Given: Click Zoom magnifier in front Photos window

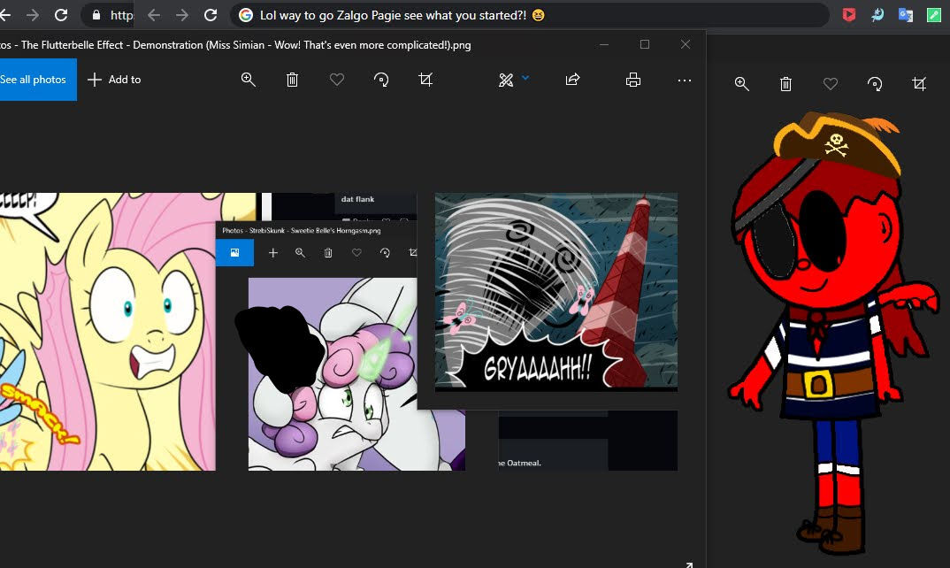Looking at the screenshot, I should [248, 80].
